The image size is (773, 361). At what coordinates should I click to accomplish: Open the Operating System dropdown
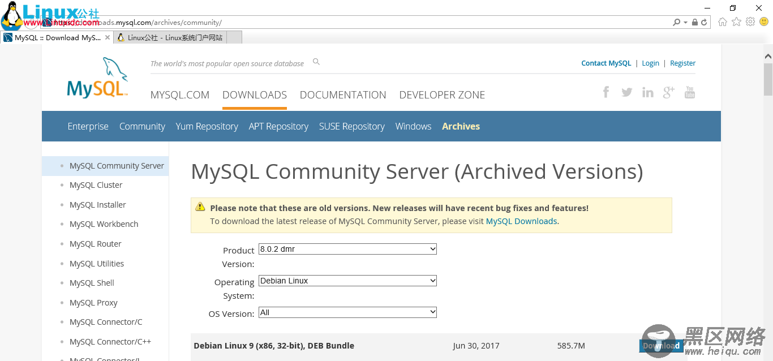coord(347,281)
